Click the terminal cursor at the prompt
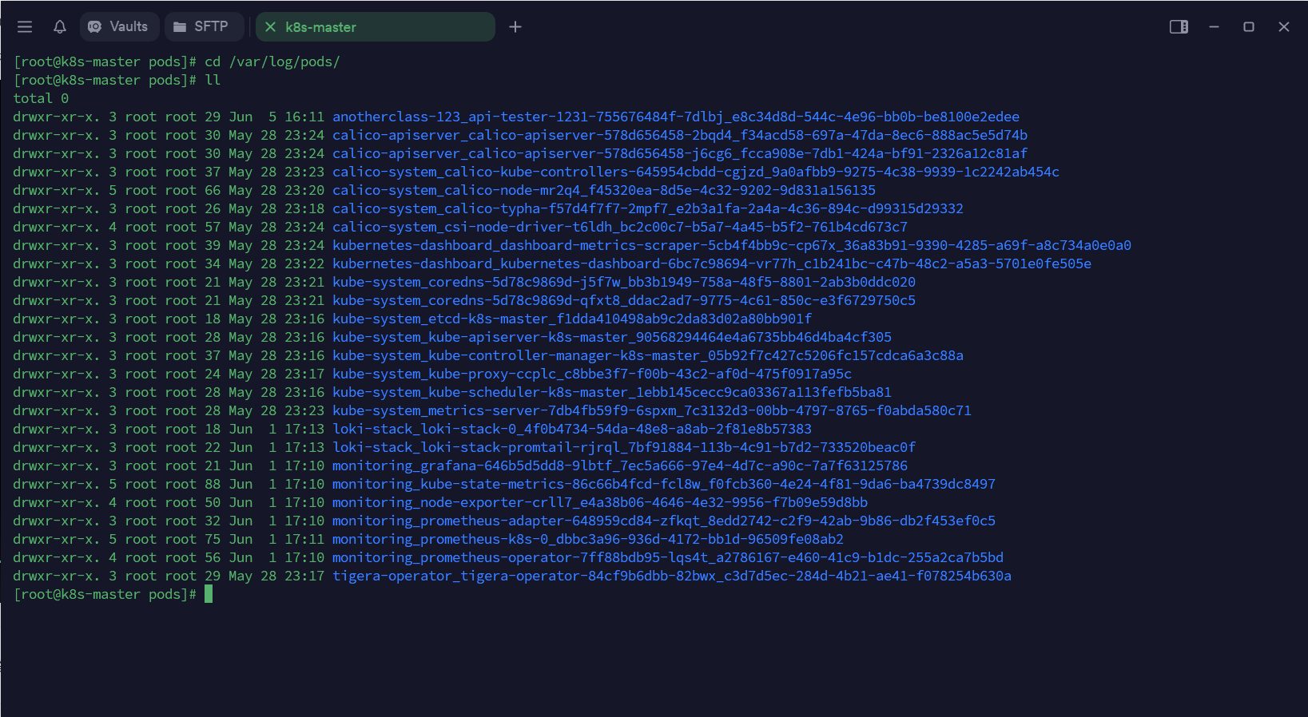Image resolution: width=1308 pixels, height=717 pixels. [x=209, y=594]
